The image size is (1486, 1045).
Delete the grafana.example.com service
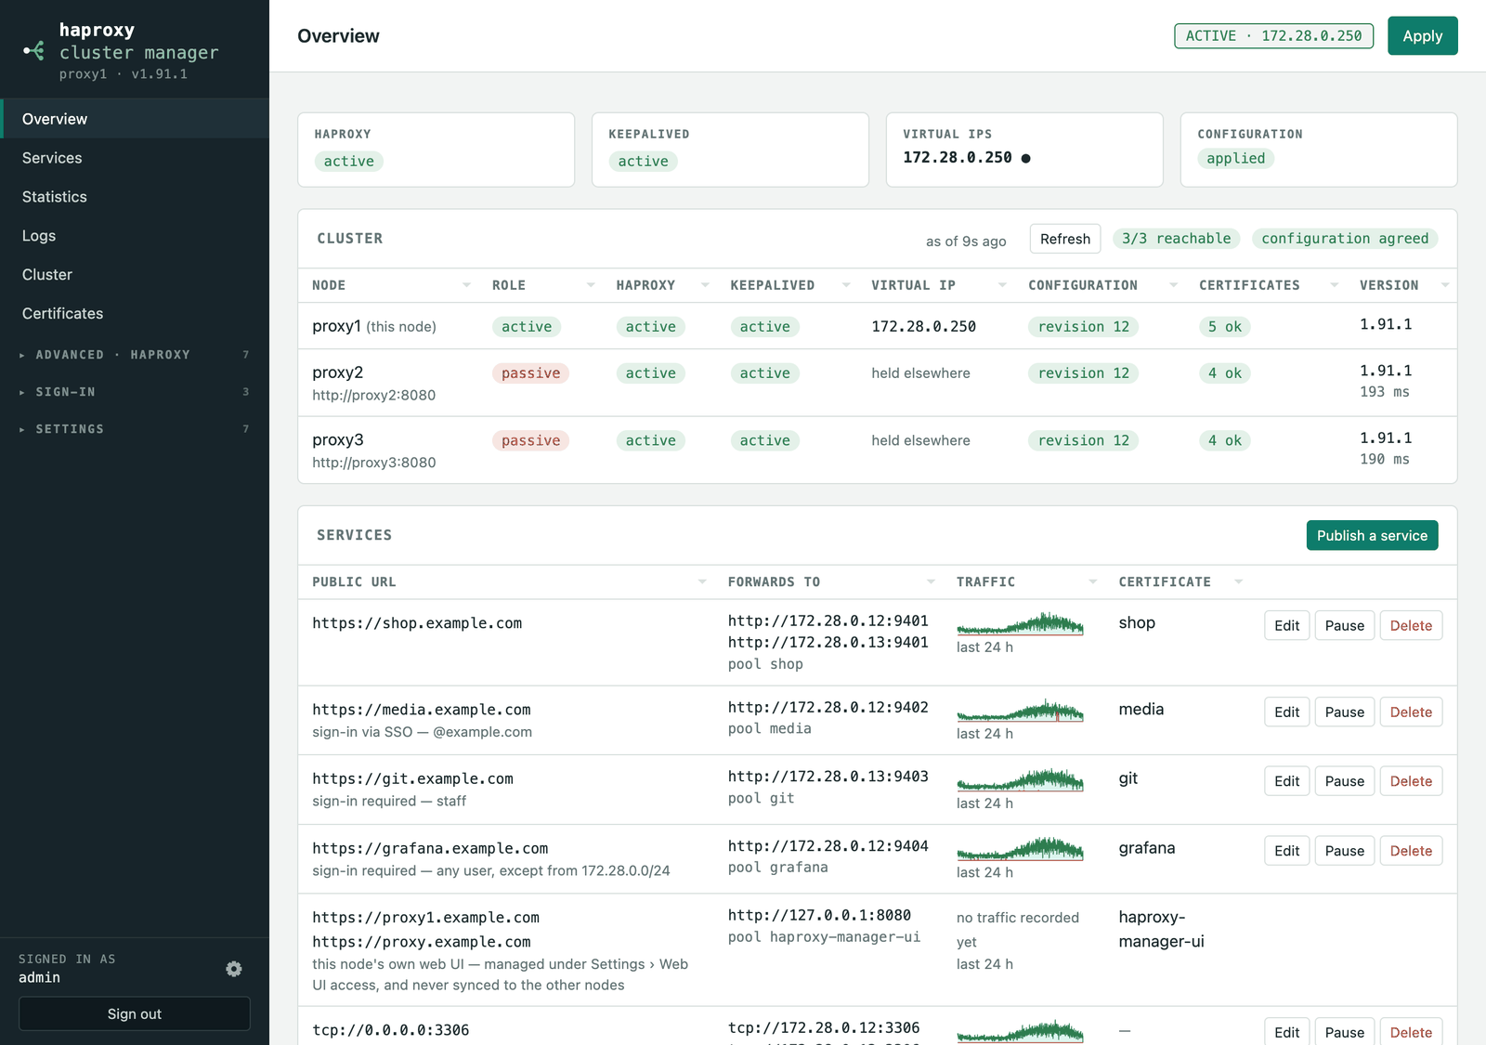pyautogui.click(x=1411, y=851)
